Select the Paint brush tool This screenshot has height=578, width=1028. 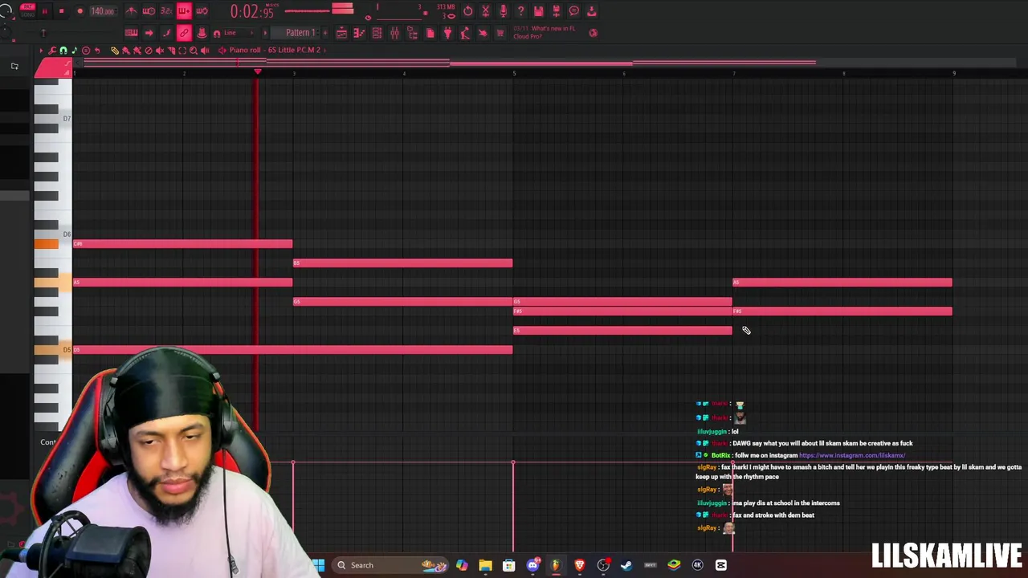pos(126,50)
